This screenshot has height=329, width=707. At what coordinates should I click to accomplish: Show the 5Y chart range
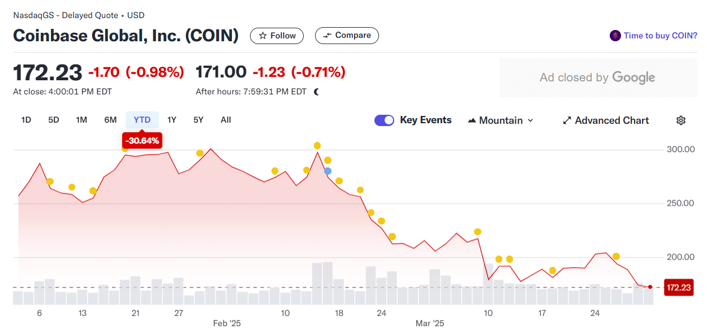coord(198,120)
